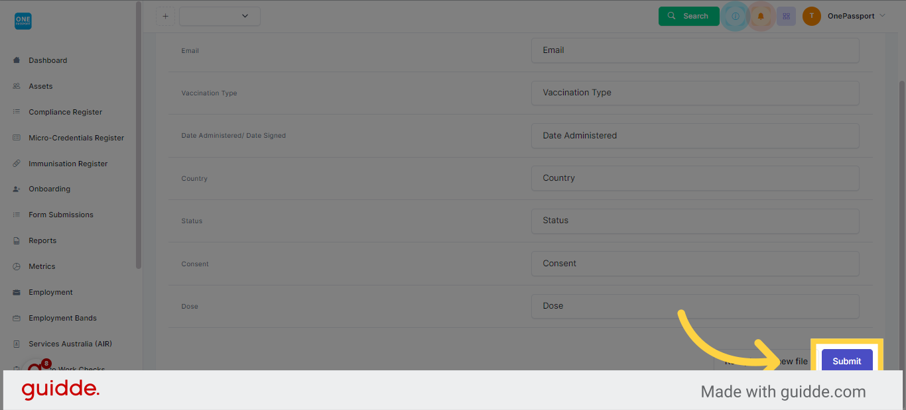Open the info circle icon
Screen dimensions: 906x410
(x=735, y=16)
